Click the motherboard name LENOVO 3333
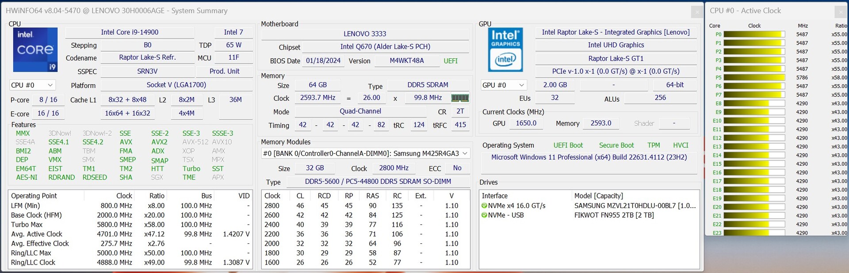The height and width of the screenshot is (273, 849). [365, 34]
